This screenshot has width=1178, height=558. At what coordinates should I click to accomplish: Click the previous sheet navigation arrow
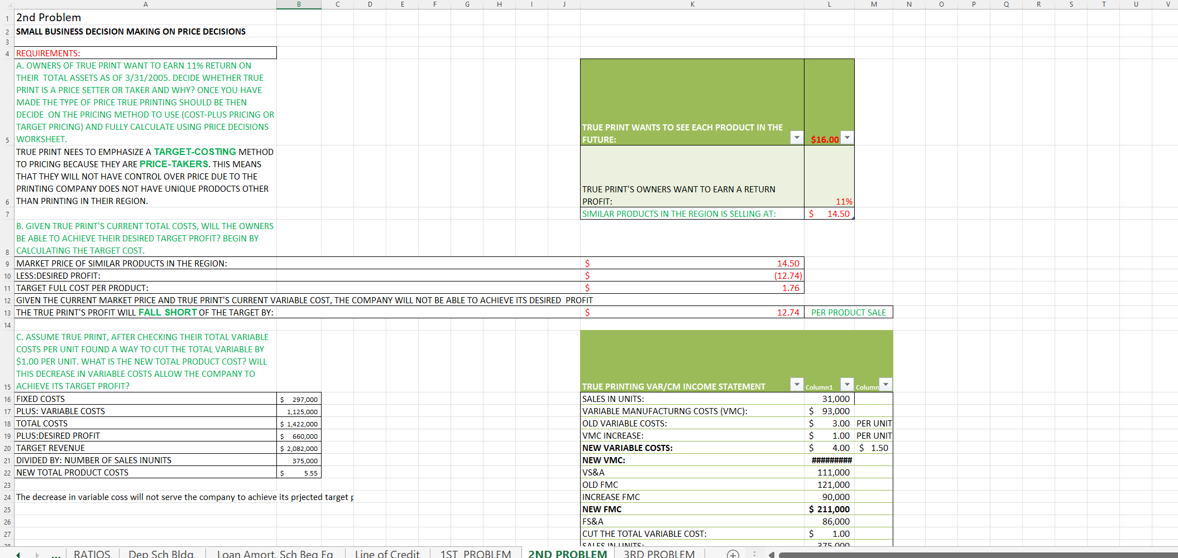pos(18,555)
